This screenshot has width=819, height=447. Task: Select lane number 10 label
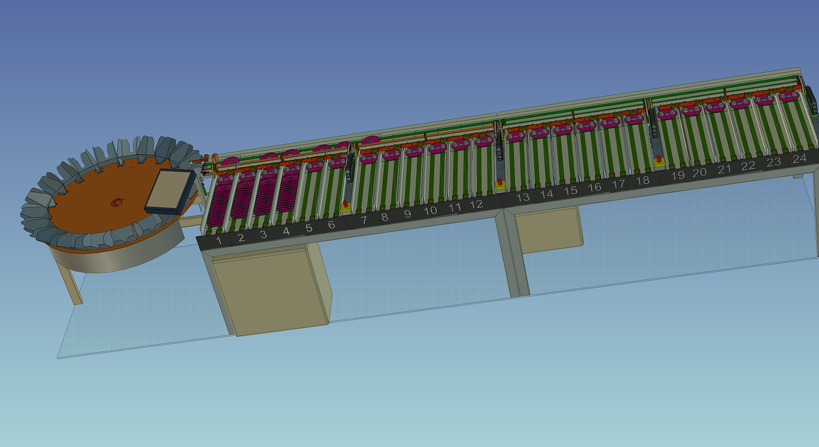[430, 211]
